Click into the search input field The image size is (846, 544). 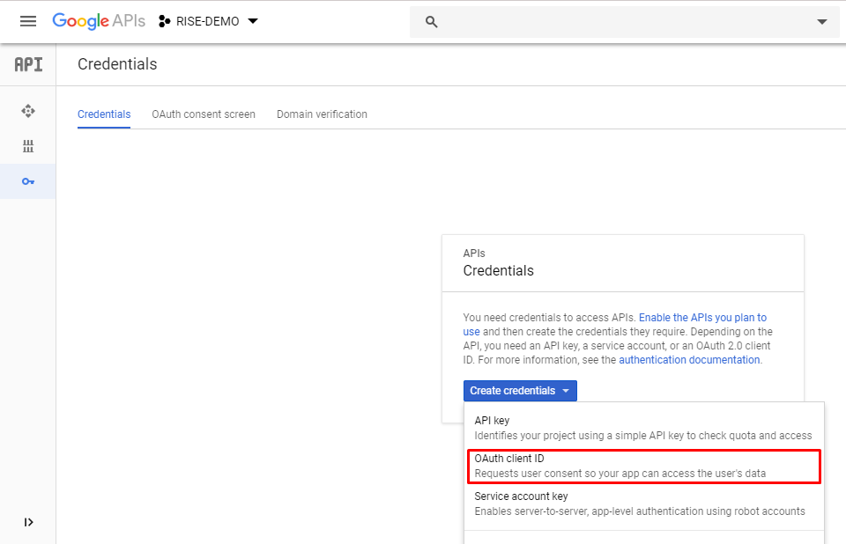(x=626, y=21)
